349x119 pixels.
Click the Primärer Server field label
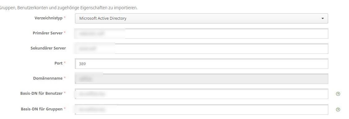click(48, 33)
